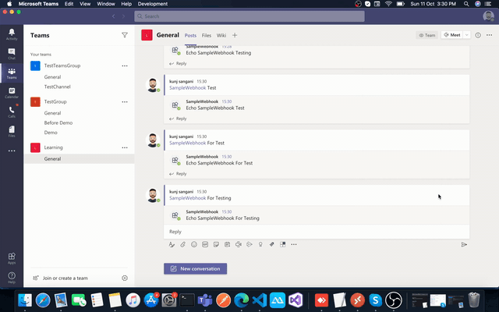Open the Format text tool
499x312 pixels.
(x=172, y=244)
